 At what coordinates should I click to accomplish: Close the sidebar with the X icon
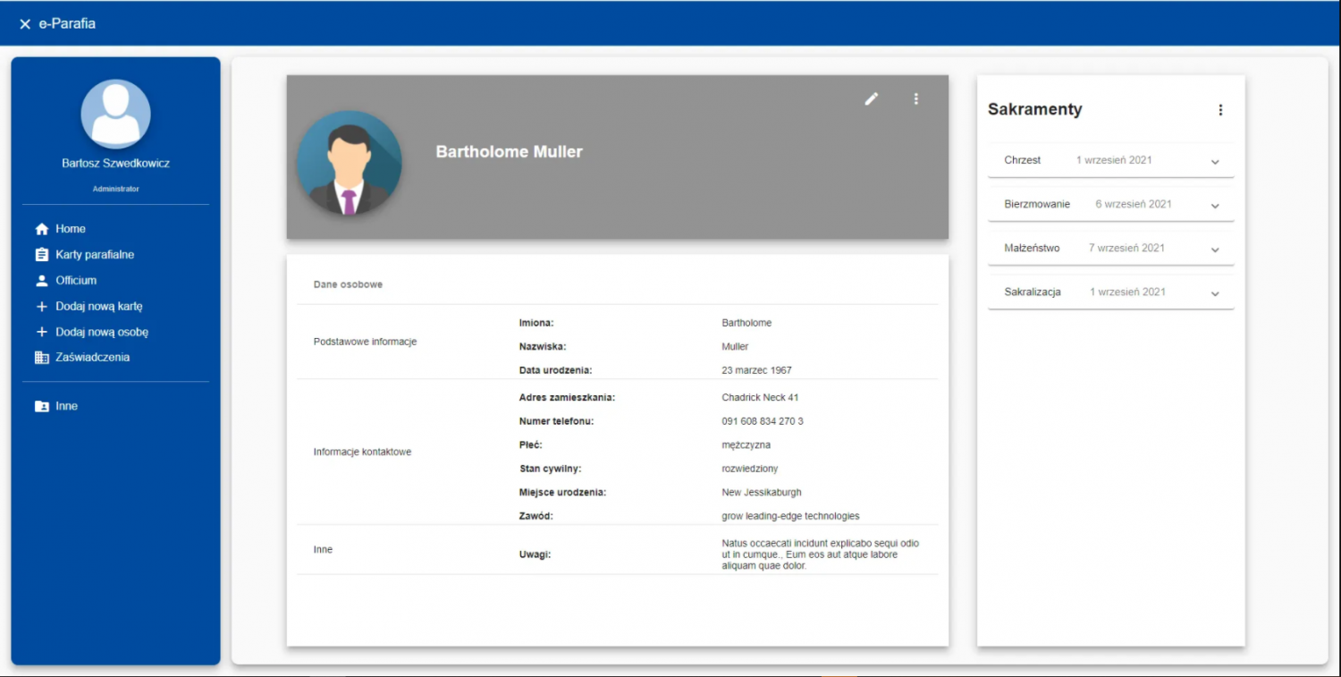[25, 24]
